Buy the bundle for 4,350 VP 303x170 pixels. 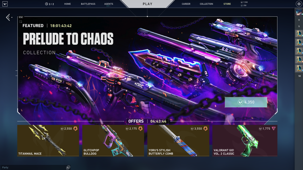246,102
